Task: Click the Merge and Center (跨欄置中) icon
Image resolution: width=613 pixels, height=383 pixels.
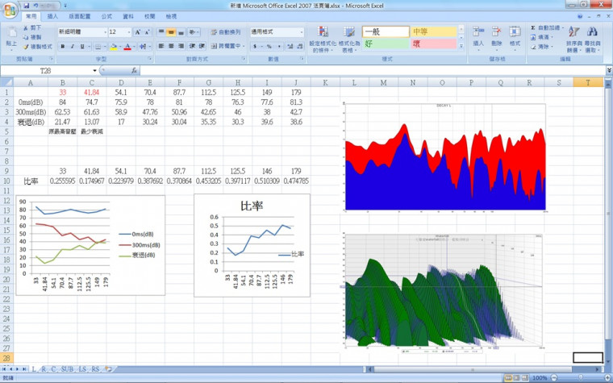Action: (x=230, y=46)
